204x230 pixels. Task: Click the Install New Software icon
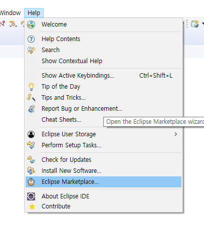[31, 171]
